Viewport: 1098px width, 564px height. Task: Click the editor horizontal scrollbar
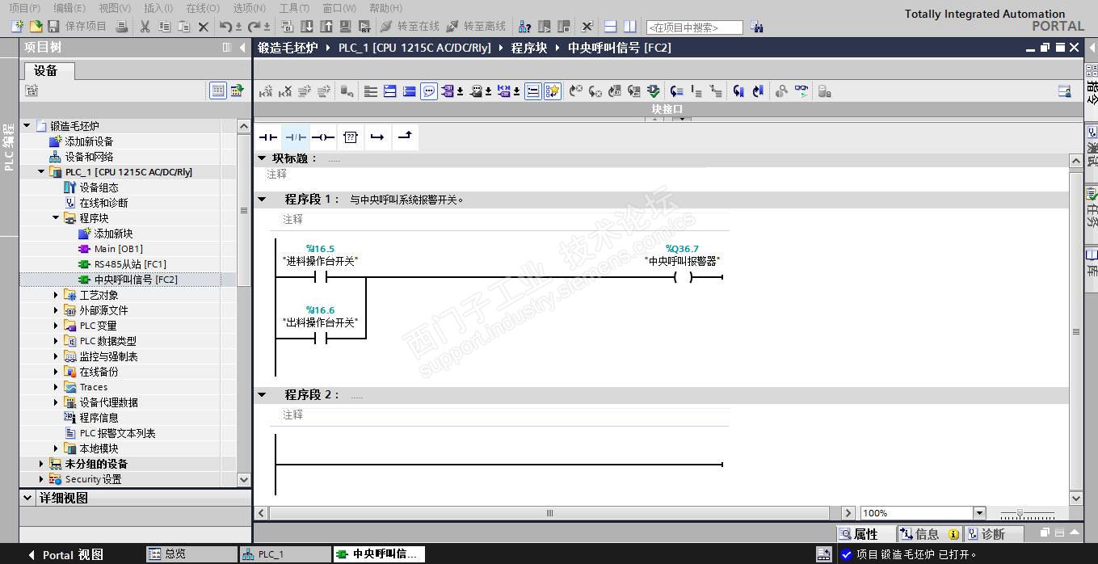[x=549, y=513]
